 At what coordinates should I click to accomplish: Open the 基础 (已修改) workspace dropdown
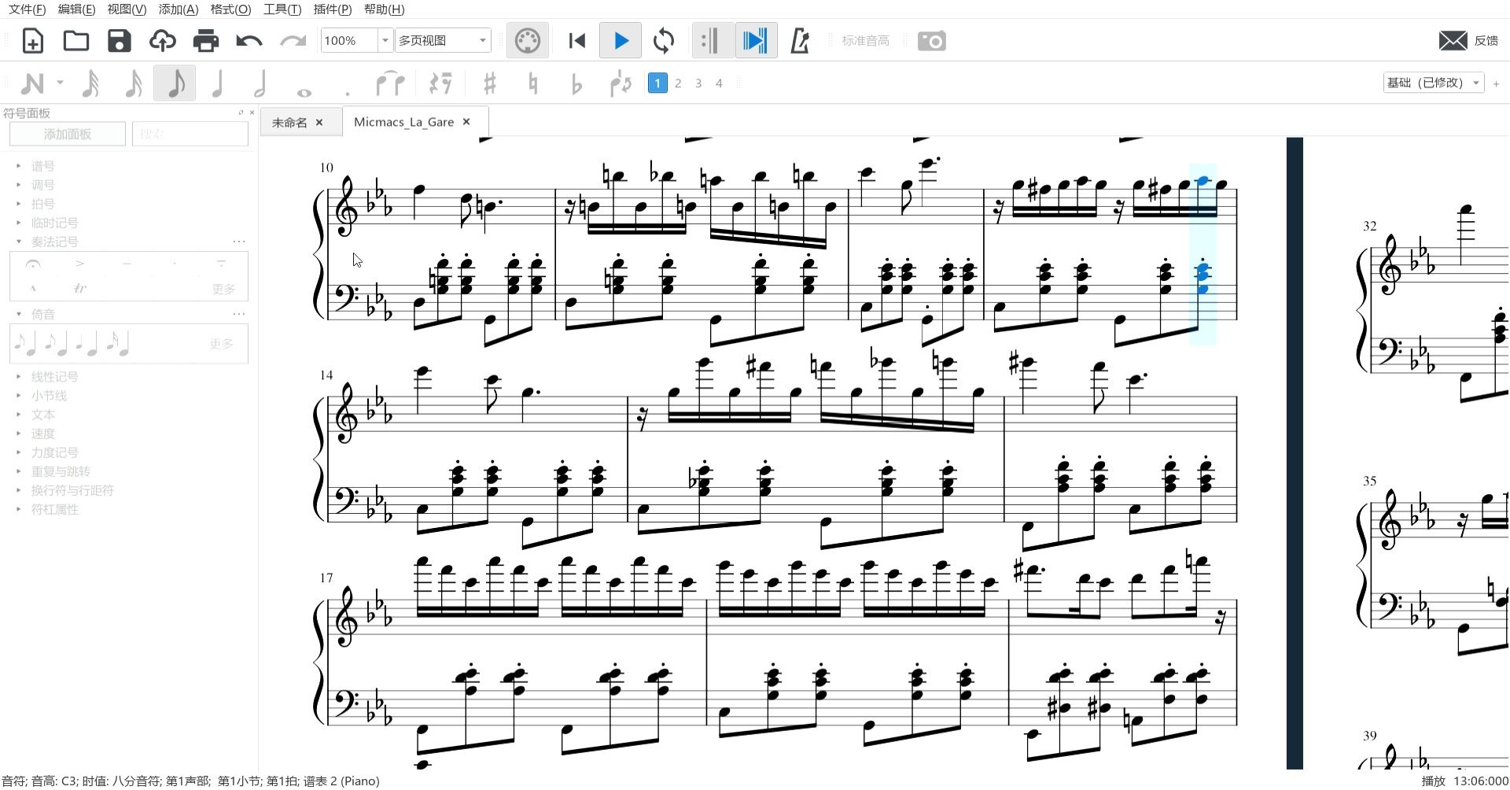tap(1434, 83)
